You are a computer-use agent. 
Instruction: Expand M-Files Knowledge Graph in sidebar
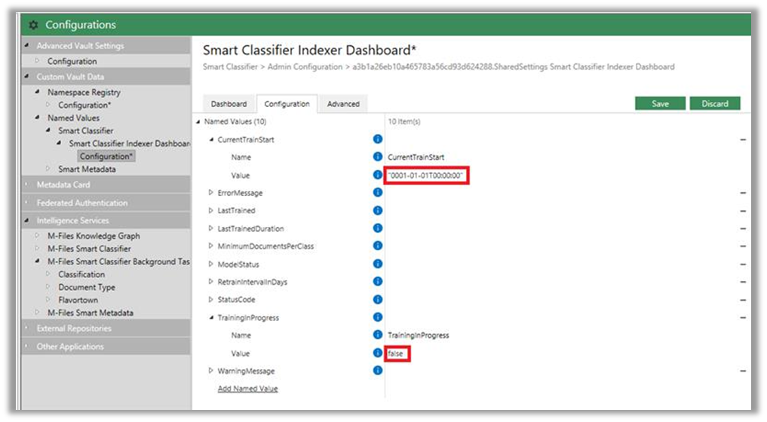[37, 236]
